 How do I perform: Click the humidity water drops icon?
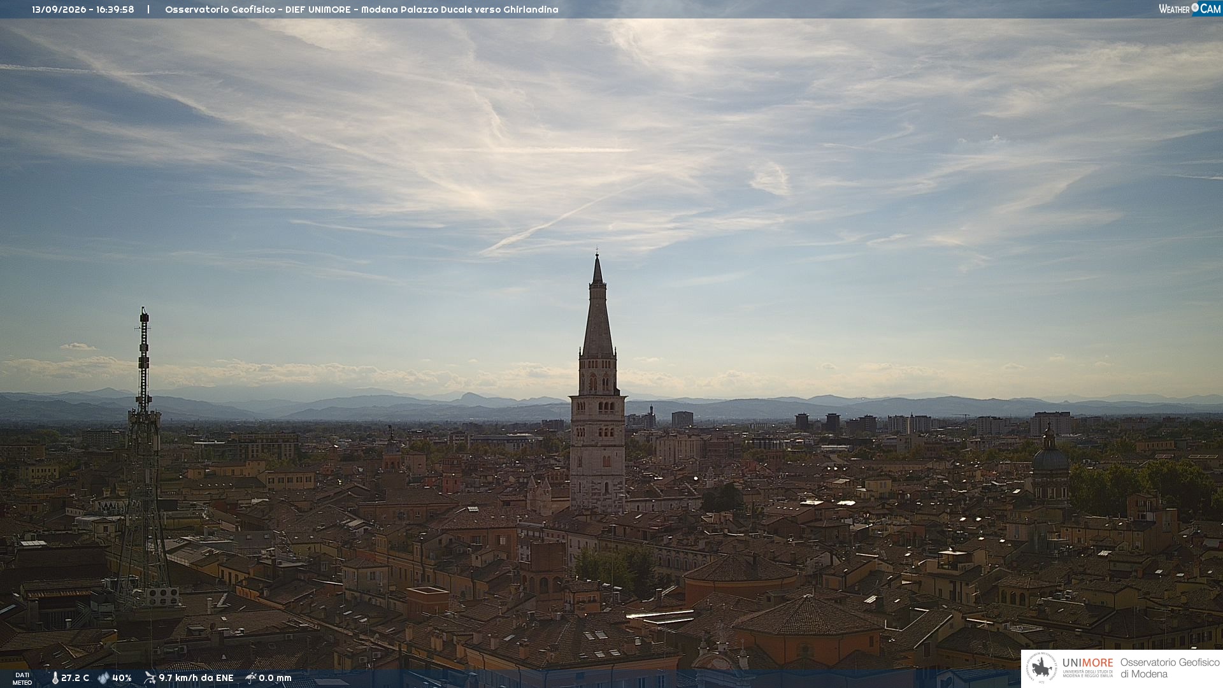pos(104,678)
